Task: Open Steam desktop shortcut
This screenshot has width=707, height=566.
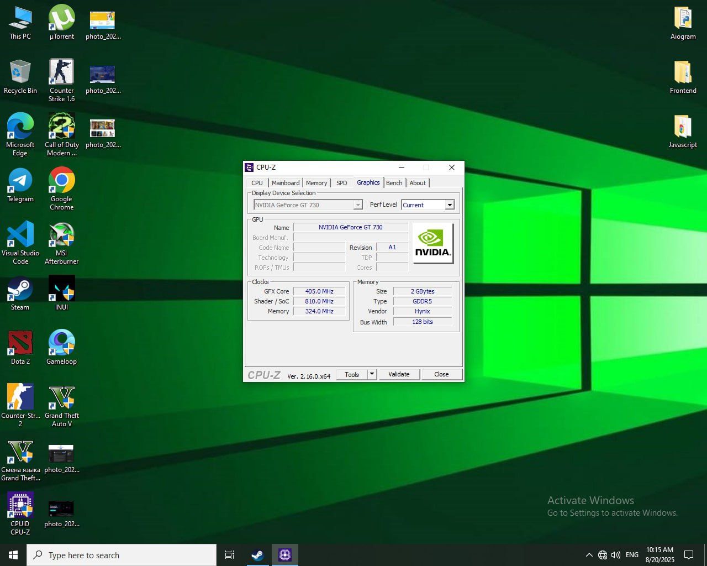Action: 20,294
